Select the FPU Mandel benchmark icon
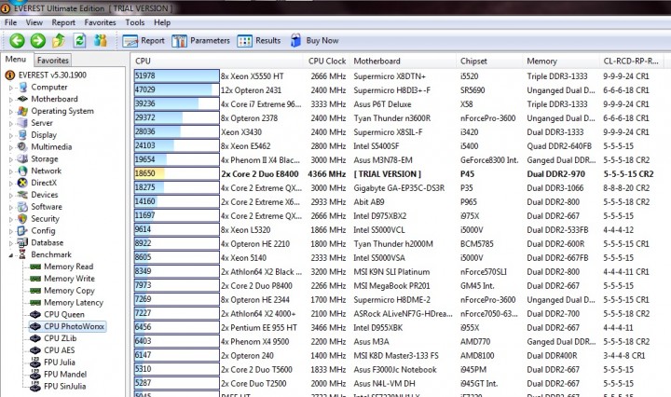 point(35,375)
